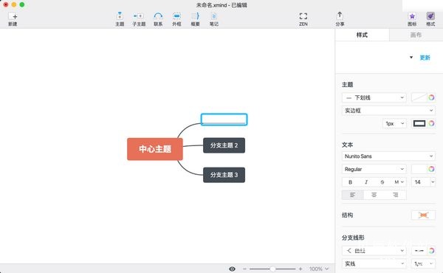Add a subtopic with 子主题 icon

click(x=139, y=15)
